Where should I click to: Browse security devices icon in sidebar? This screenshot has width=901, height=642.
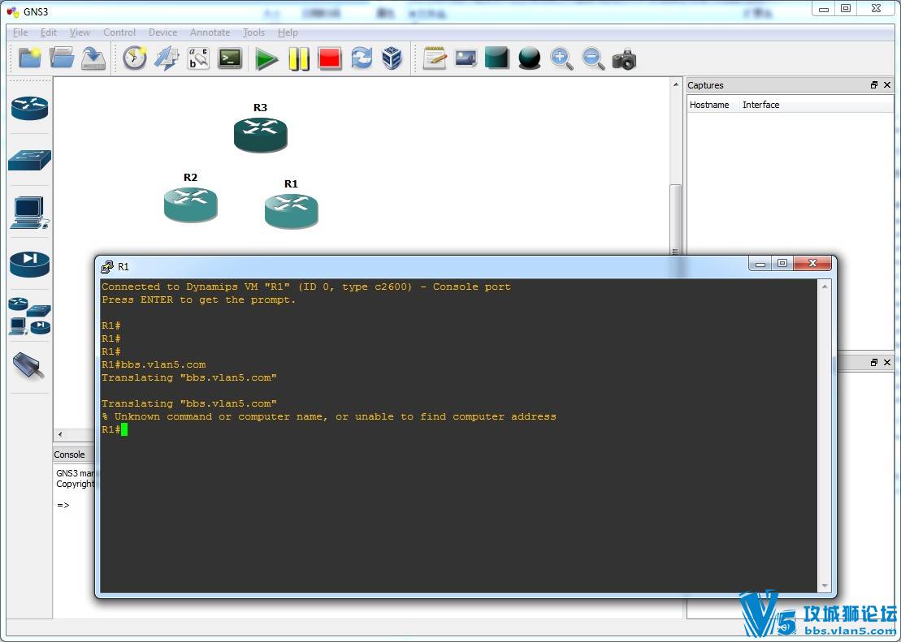pos(29,264)
